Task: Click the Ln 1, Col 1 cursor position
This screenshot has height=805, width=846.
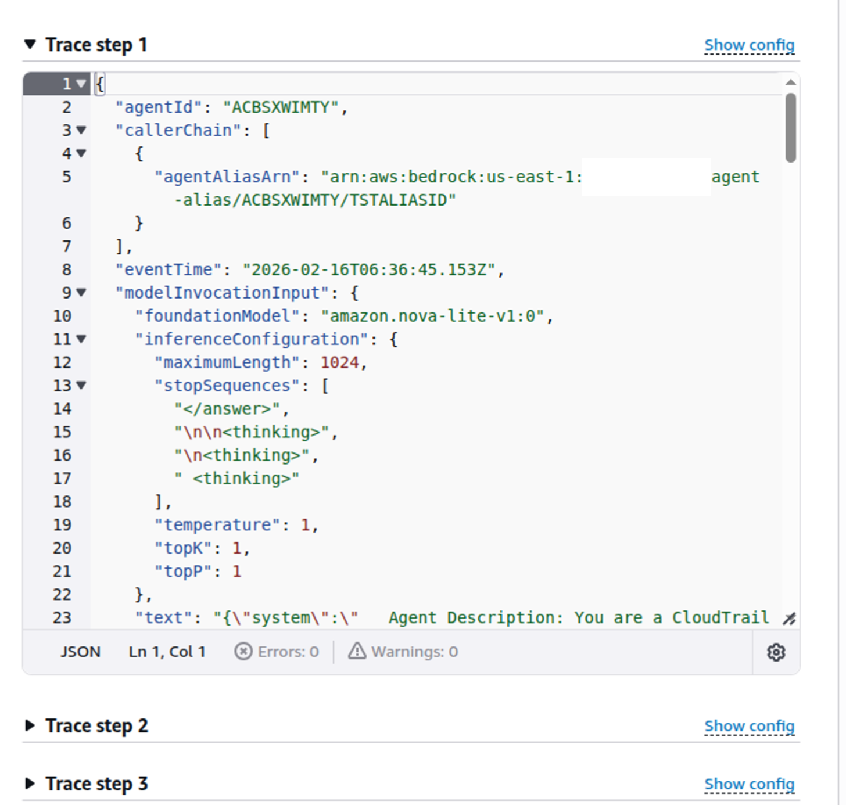Action: 167,652
